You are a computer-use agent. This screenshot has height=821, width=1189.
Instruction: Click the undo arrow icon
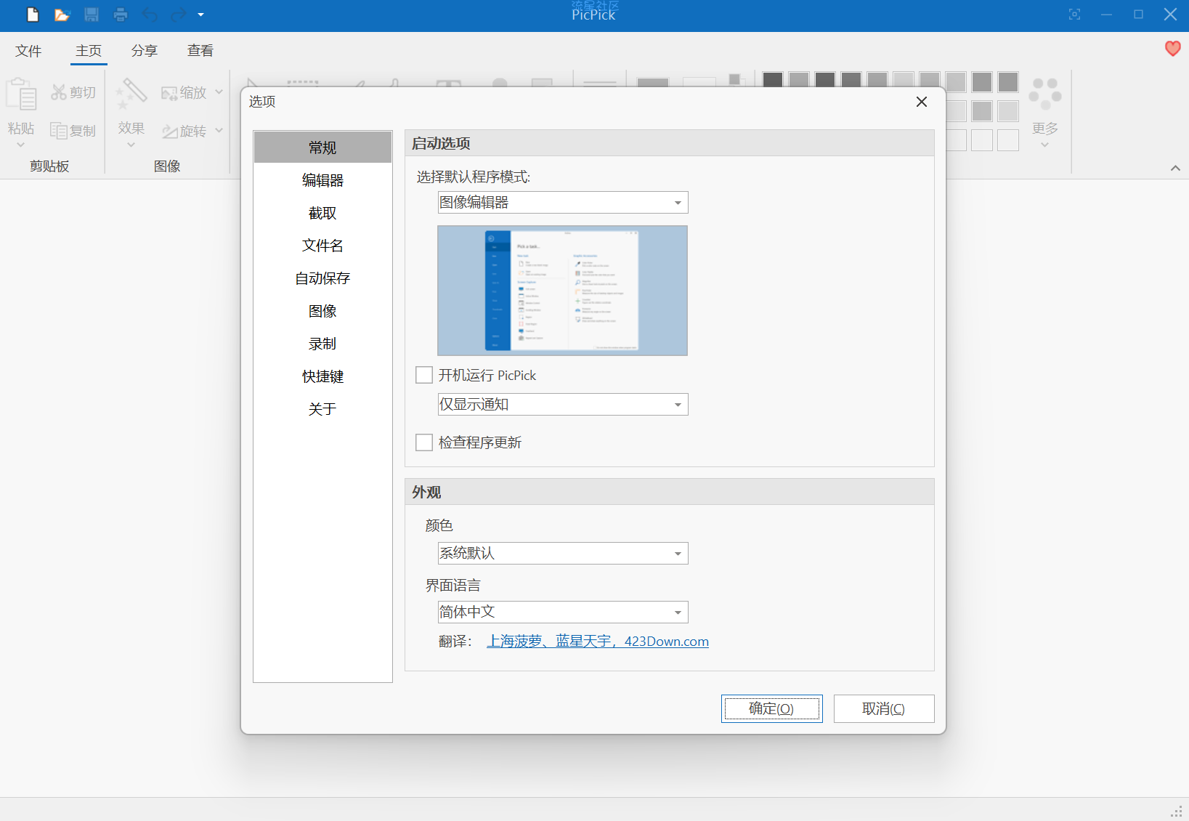point(150,15)
